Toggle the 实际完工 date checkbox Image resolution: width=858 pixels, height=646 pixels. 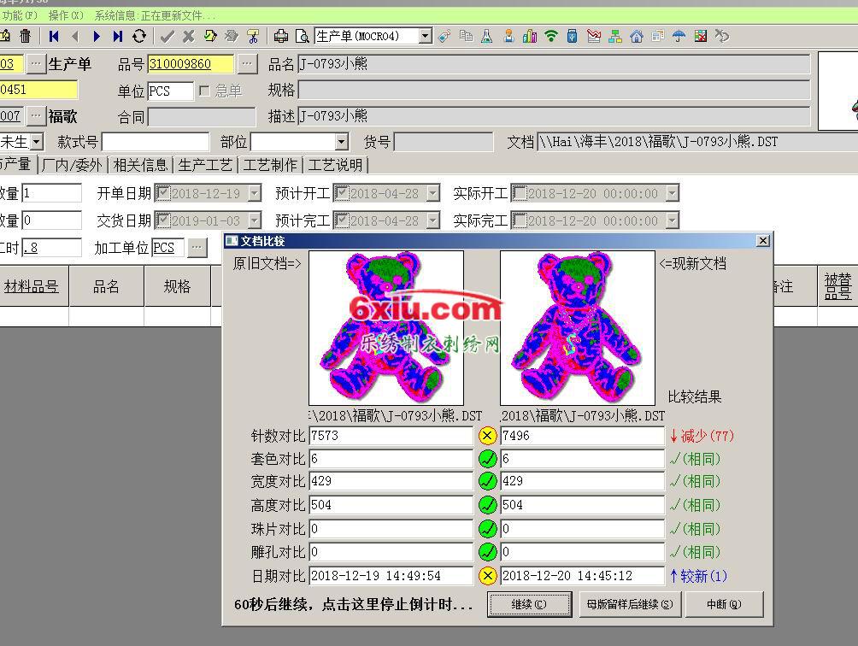click(520, 221)
